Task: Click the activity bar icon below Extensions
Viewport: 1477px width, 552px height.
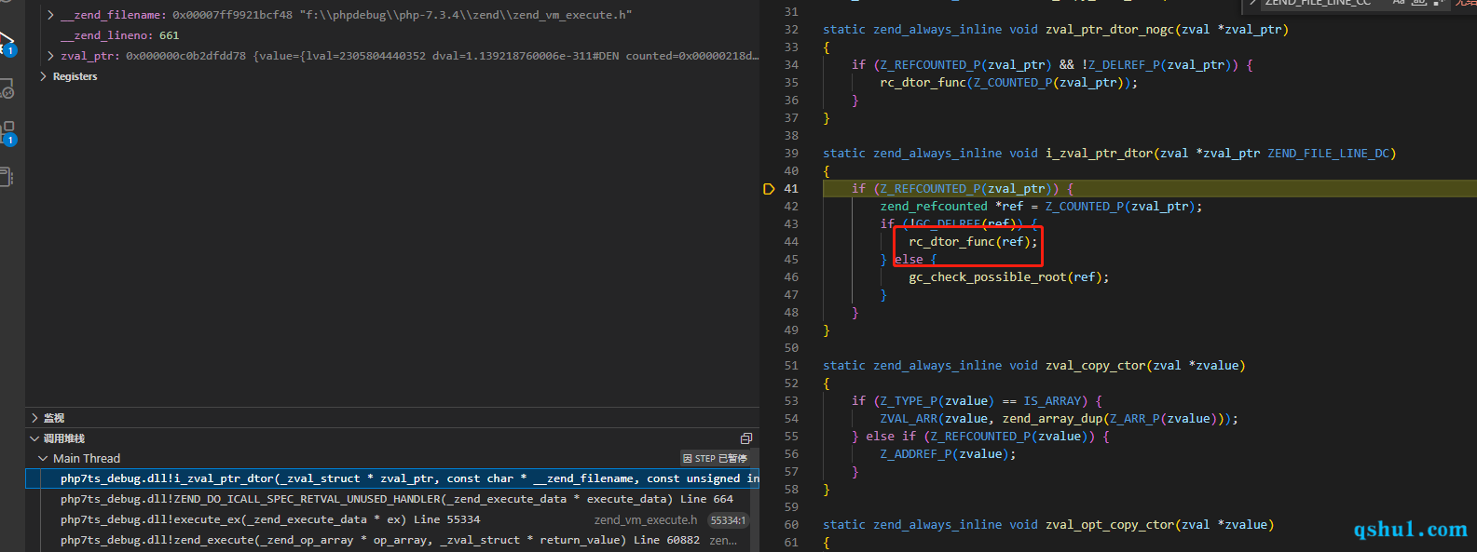Action: [x=6, y=177]
